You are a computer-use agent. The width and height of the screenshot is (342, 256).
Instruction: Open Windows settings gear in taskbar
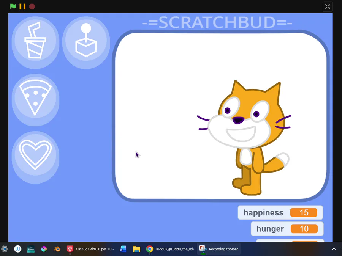(5, 249)
